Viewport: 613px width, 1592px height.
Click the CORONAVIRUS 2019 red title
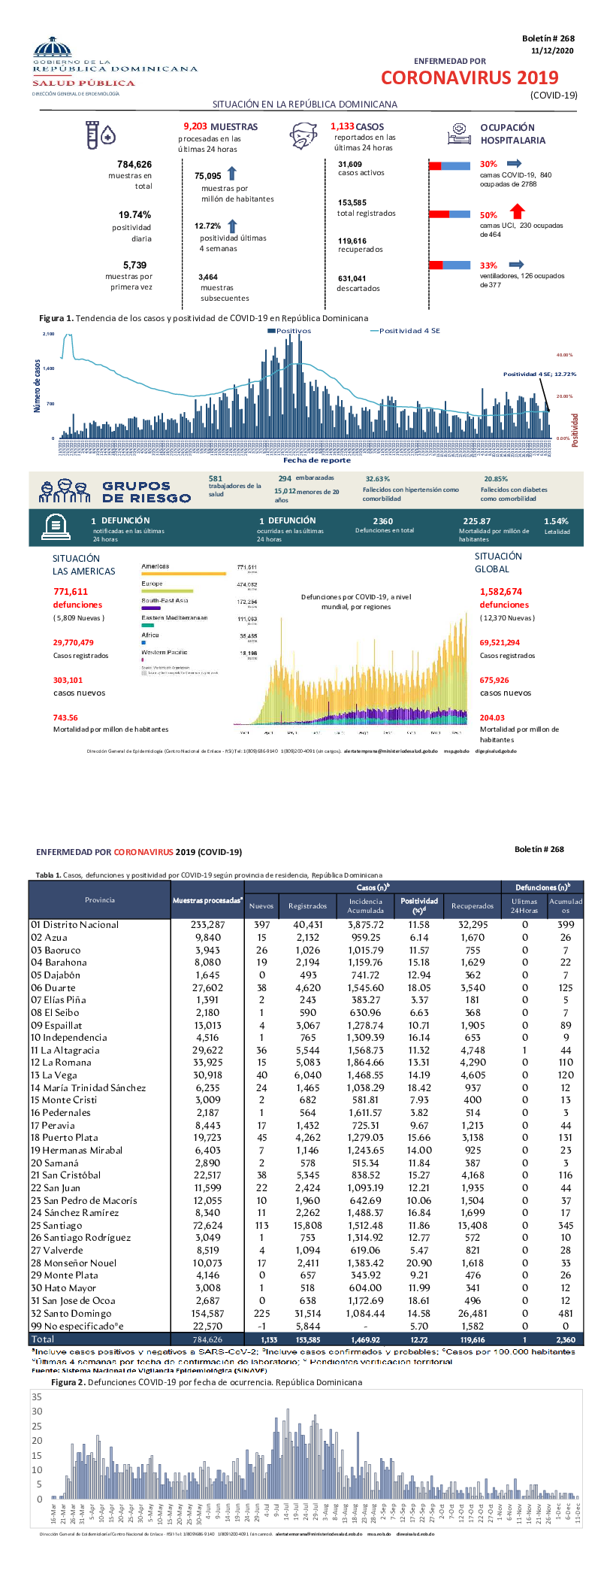click(470, 77)
